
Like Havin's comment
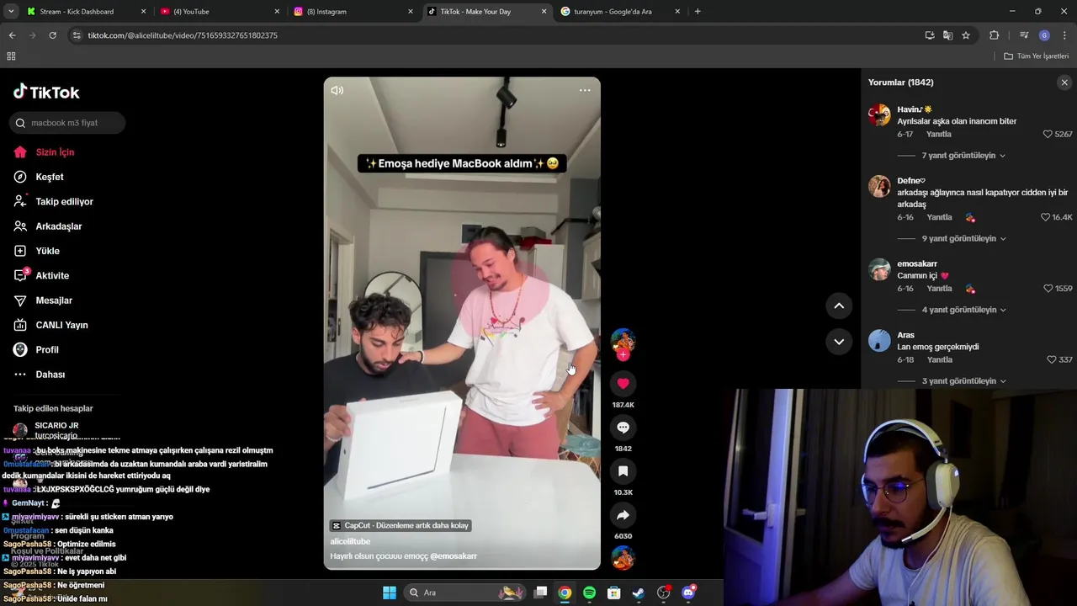1048,134
